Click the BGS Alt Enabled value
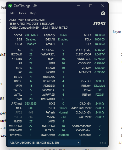 tap(63, 39)
